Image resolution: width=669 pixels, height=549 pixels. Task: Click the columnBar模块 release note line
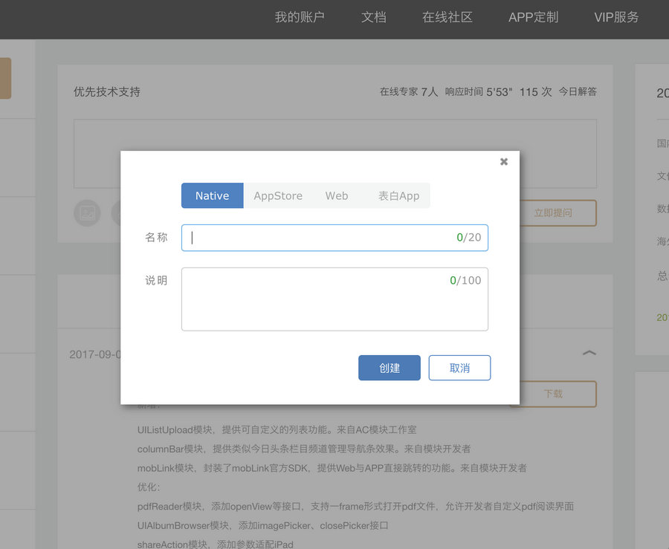click(304, 449)
